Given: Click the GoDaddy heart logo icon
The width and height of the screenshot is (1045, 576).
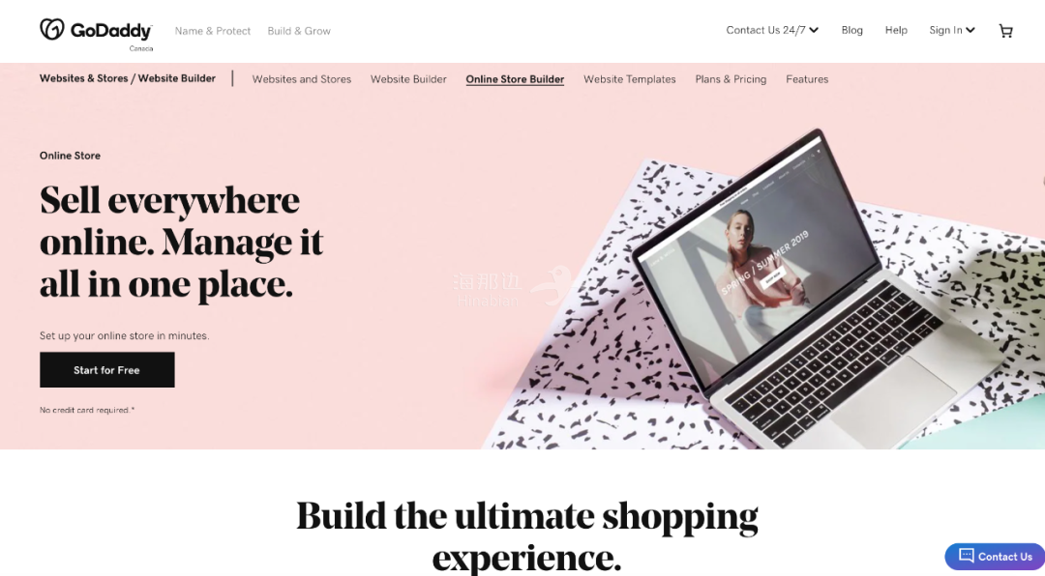Looking at the screenshot, I should click(52, 29).
